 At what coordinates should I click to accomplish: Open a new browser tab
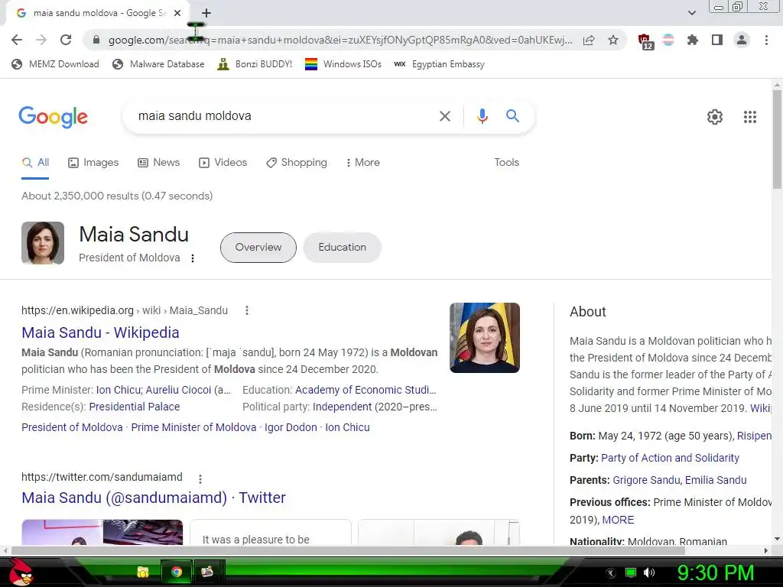pyautogui.click(x=206, y=13)
